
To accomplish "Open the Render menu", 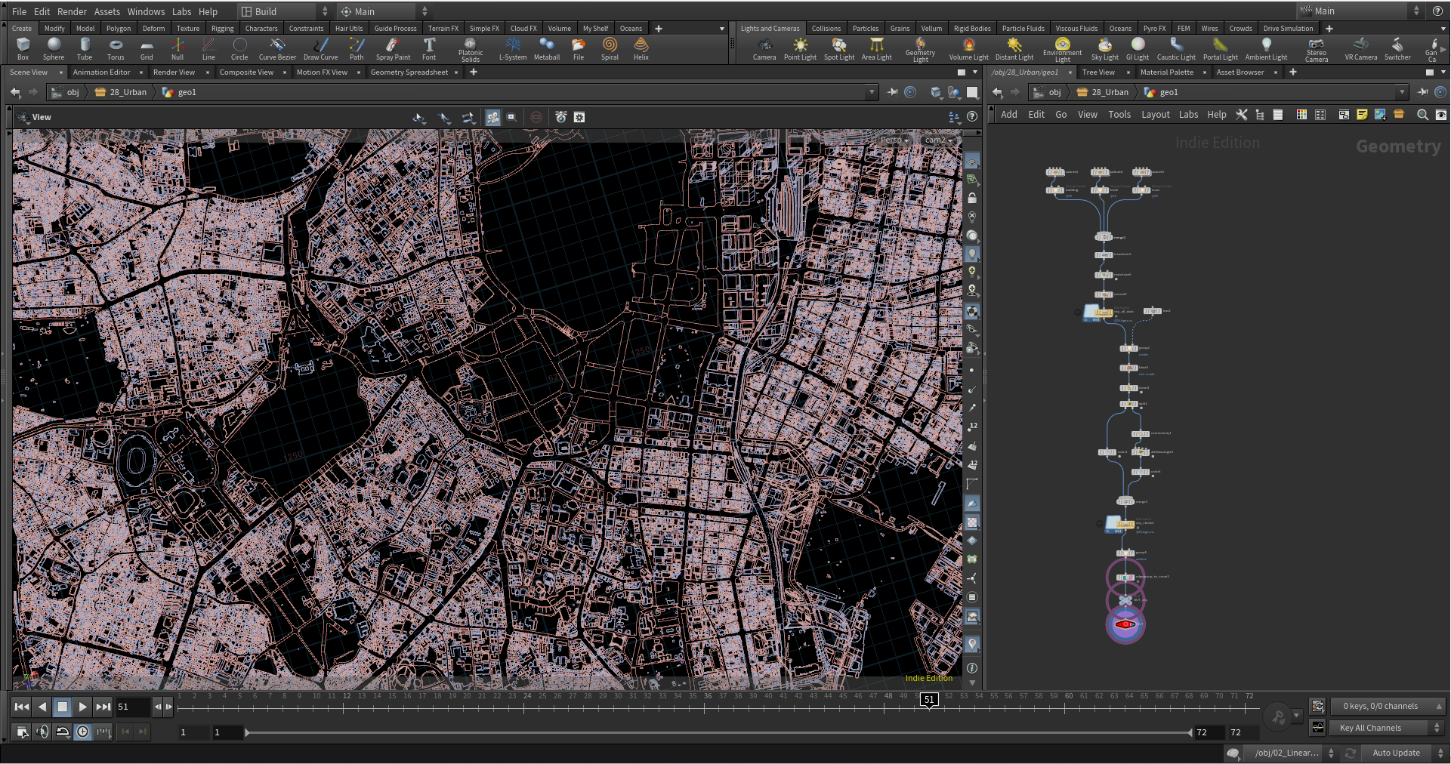I will [x=73, y=11].
